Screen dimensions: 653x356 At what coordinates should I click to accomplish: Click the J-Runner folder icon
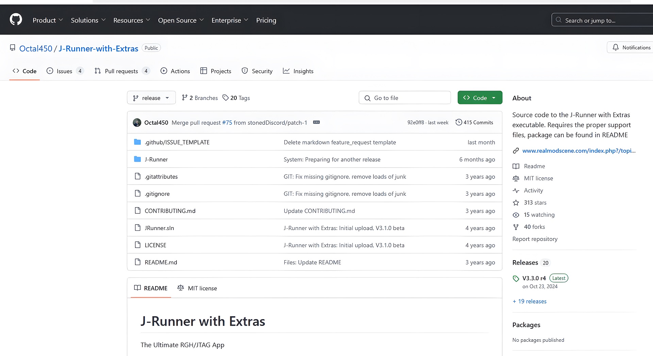point(137,159)
